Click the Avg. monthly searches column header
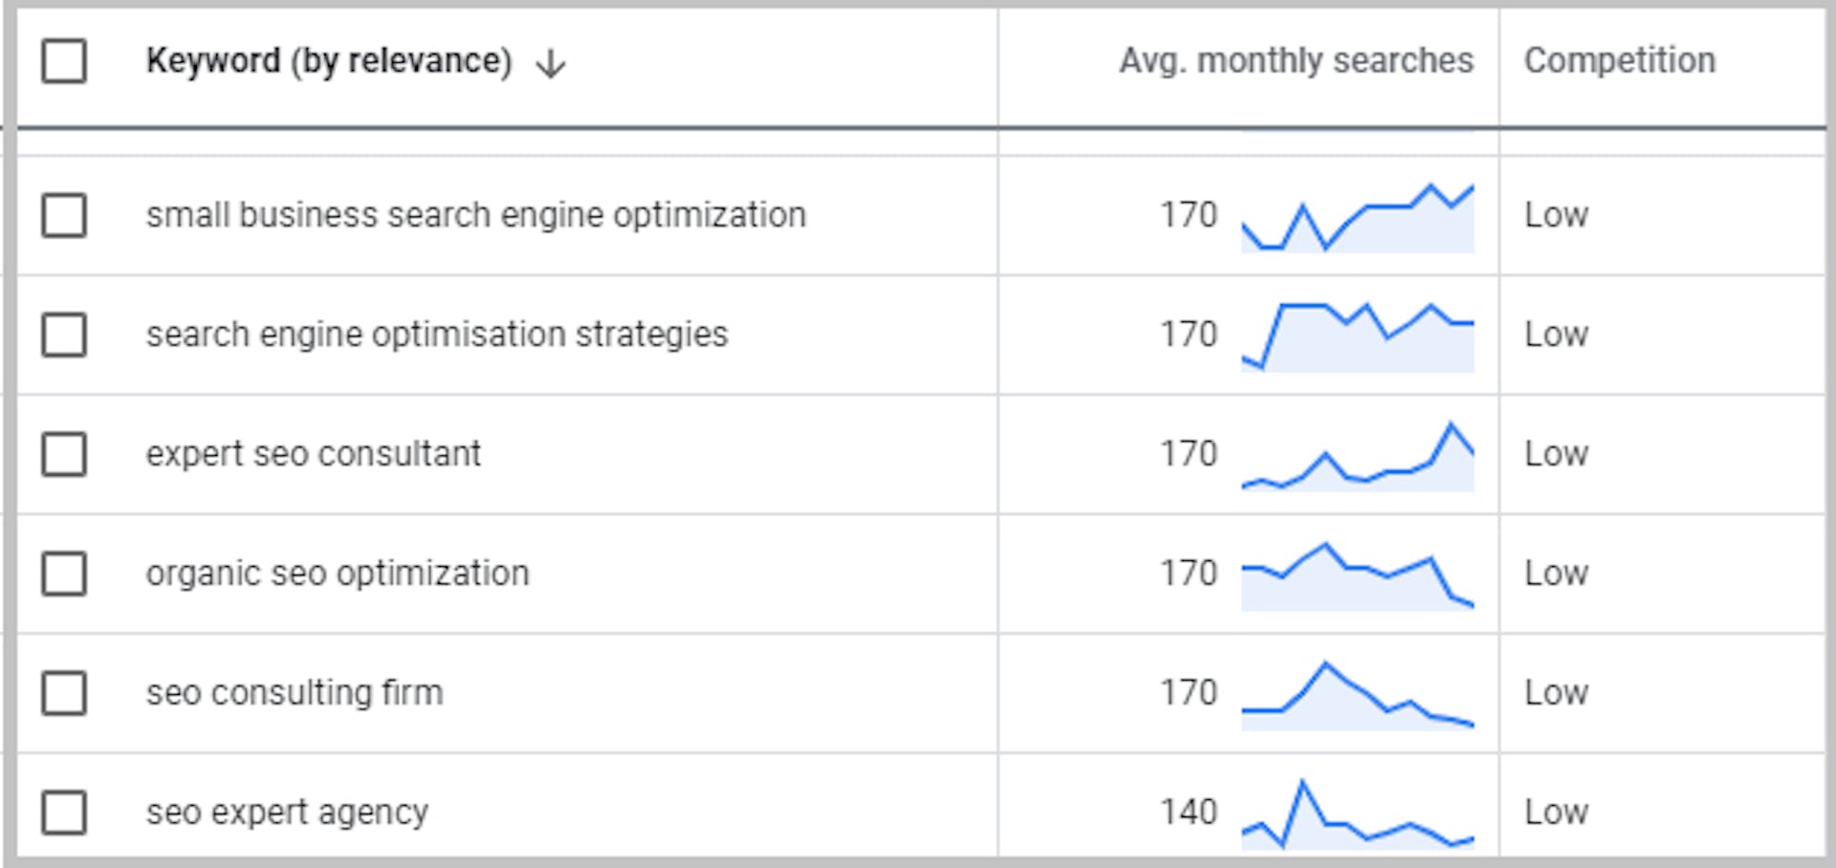The width and height of the screenshot is (1836, 868). 1296,61
